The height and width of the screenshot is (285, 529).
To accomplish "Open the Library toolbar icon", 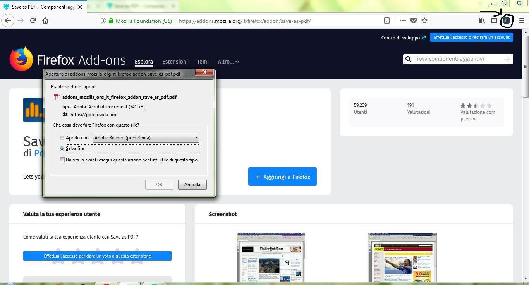I will point(482,21).
